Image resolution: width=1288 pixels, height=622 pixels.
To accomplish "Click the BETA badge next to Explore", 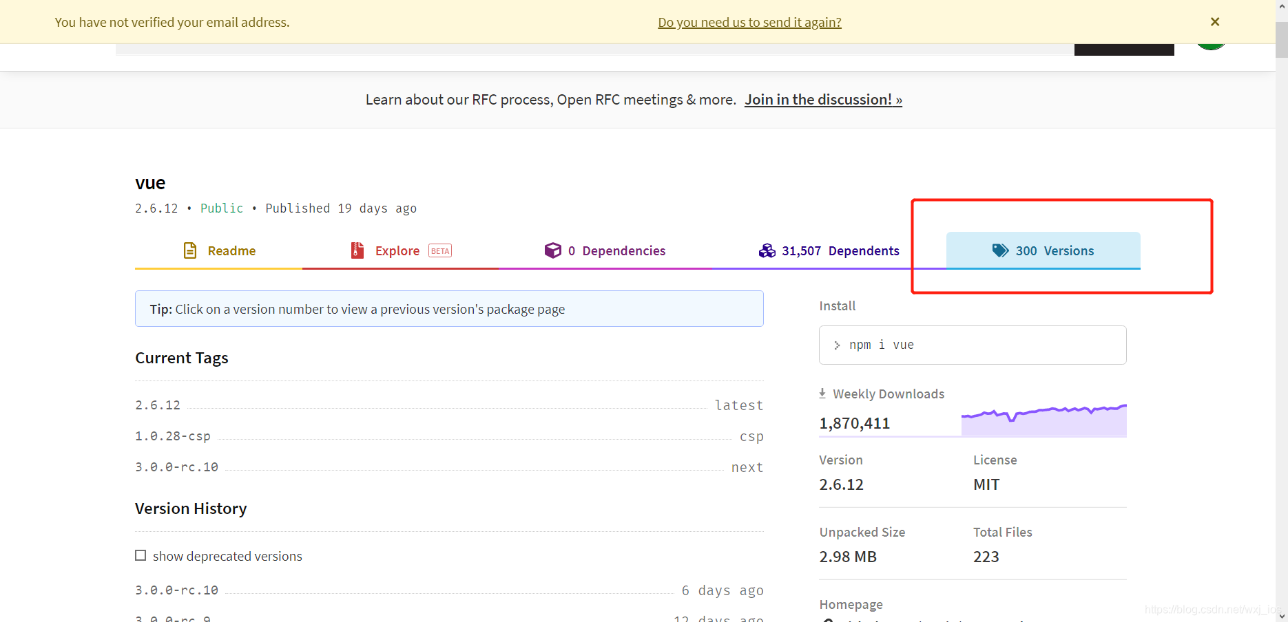I will click(440, 251).
